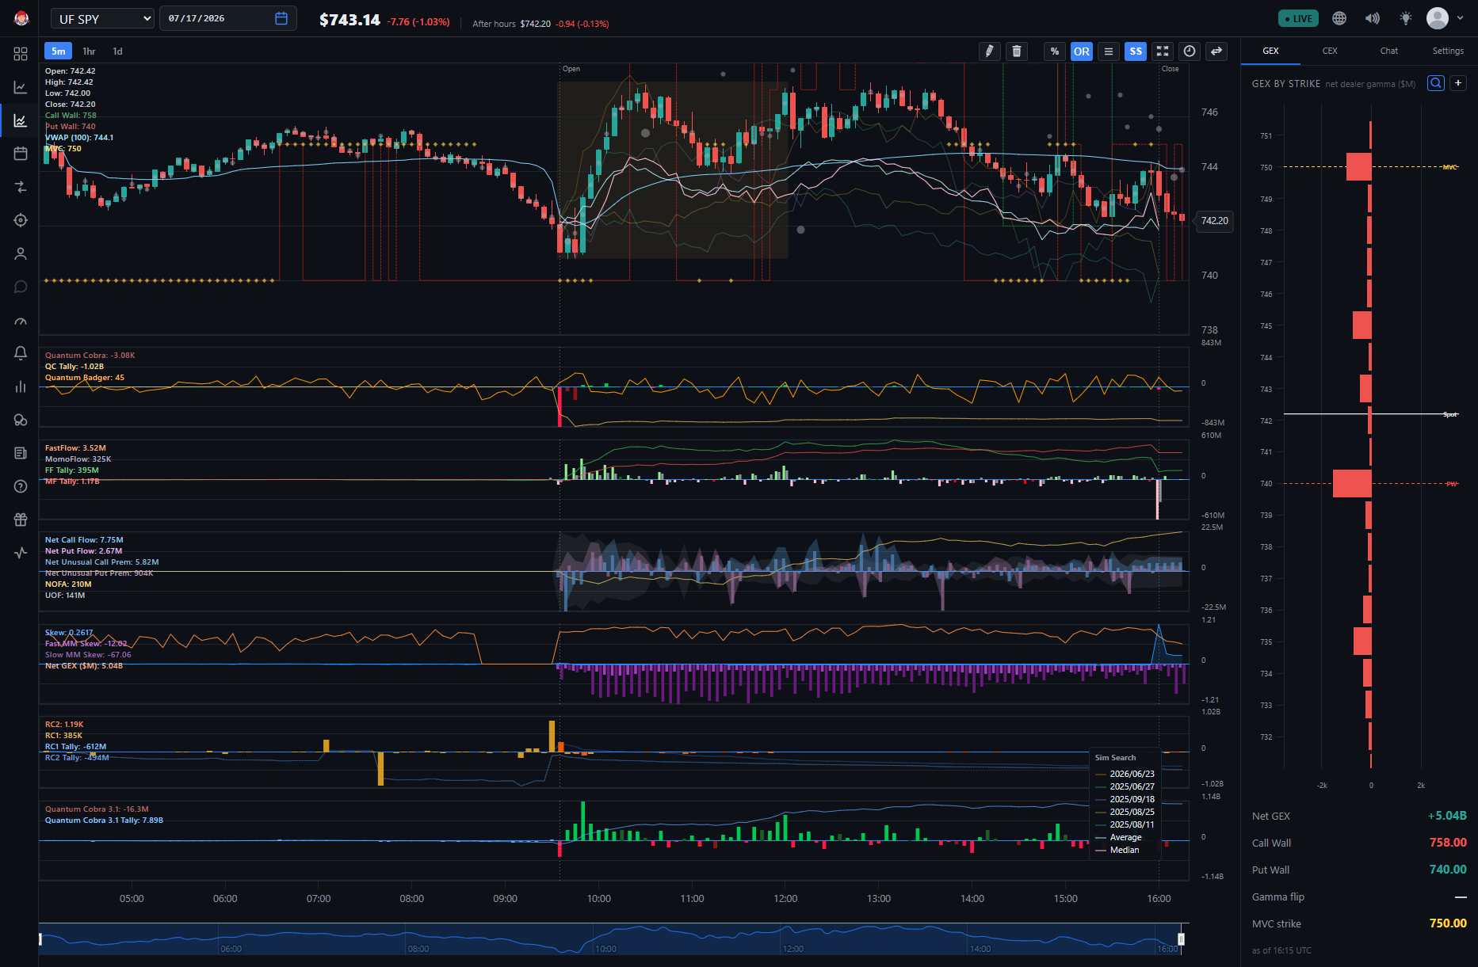Click the fullscreen expand chart icon
Screen dimensions: 1478x967
(1163, 51)
